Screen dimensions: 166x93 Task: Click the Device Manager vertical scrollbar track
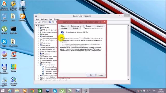(128, 51)
